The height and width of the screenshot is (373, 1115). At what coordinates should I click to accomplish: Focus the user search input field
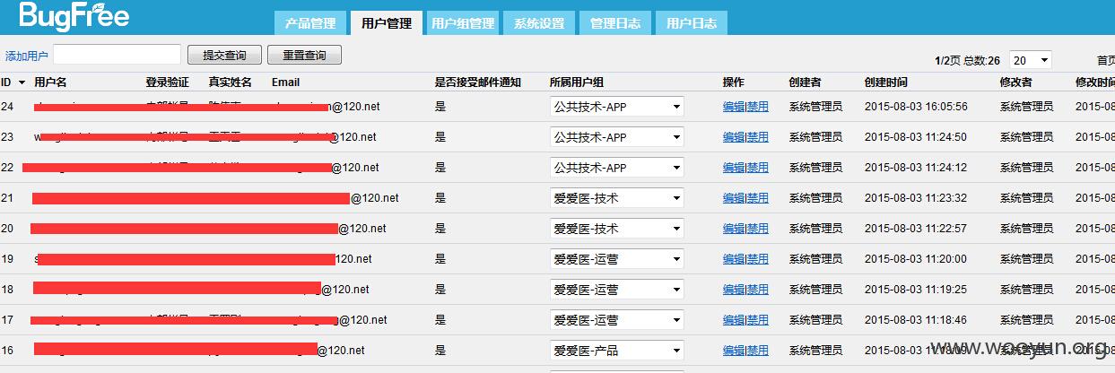click(117, 55)
